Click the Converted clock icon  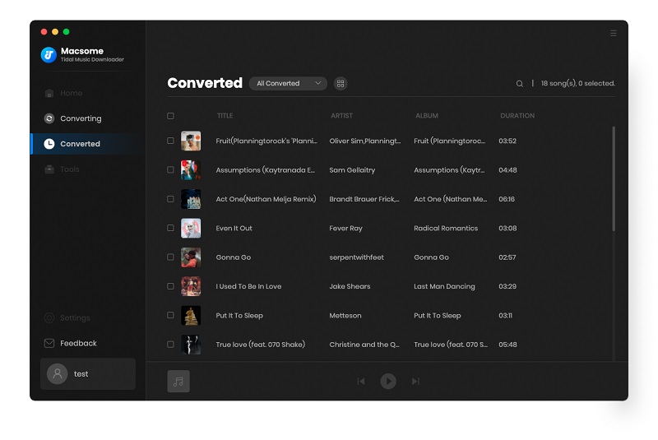click(49, 144)
